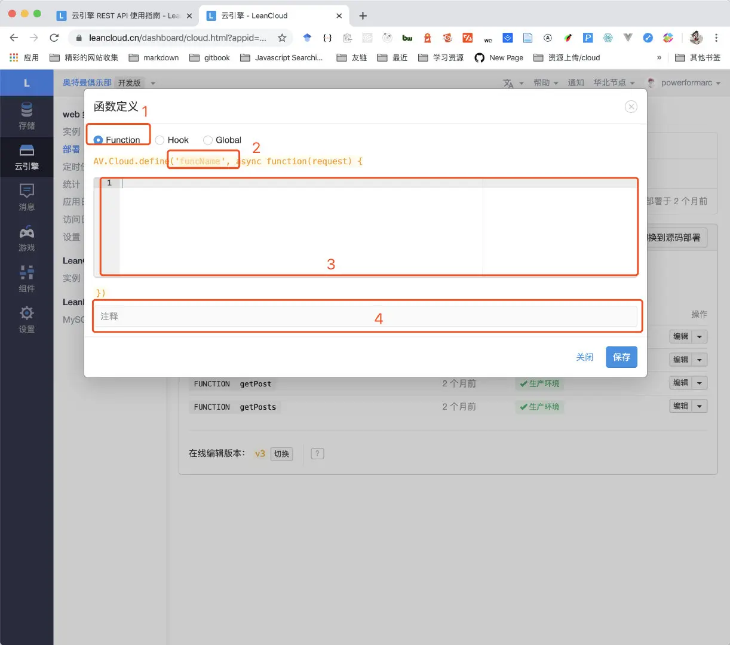Close the REST API guide tab
The width and height of the screenshot is (730, 645).
pyautogui.click(x=189, y=16)
